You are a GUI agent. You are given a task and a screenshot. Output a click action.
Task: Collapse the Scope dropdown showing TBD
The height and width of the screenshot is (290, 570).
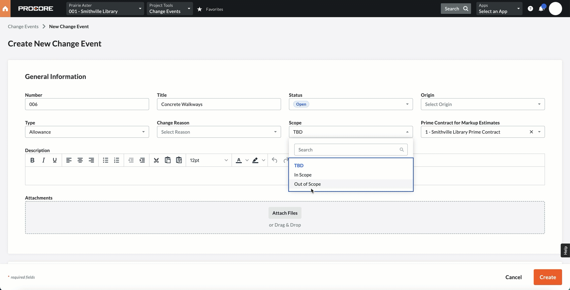point(351,132)
